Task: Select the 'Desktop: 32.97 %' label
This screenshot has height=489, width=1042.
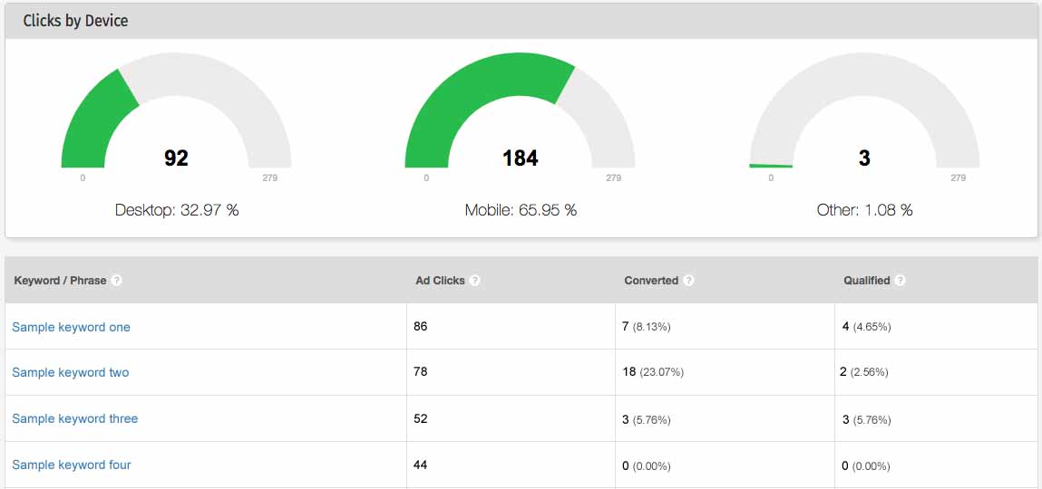Action: coord(177,210)
